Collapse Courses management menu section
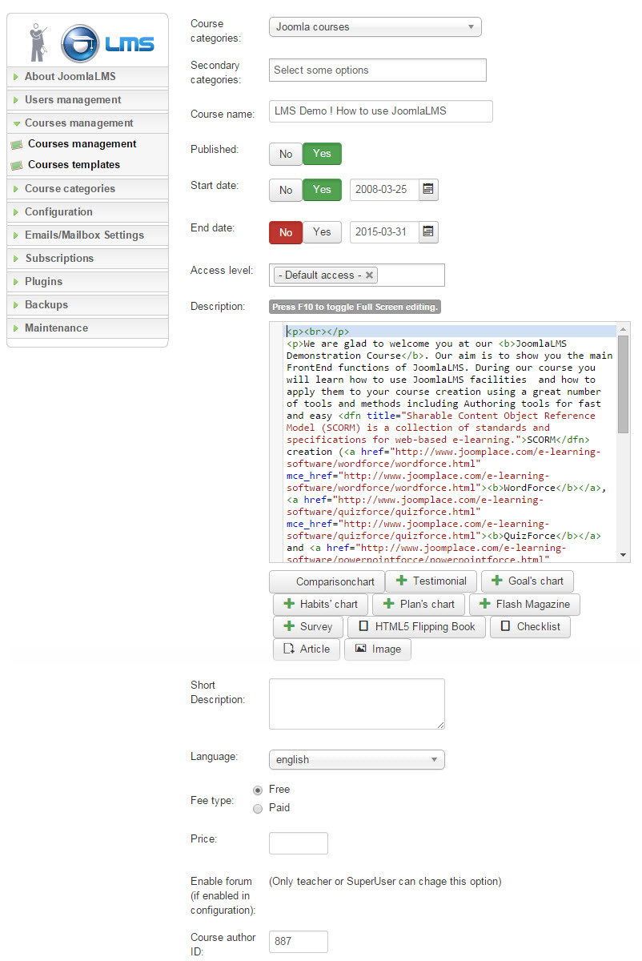Screen dimensions: 642x961 coord(88,123)
